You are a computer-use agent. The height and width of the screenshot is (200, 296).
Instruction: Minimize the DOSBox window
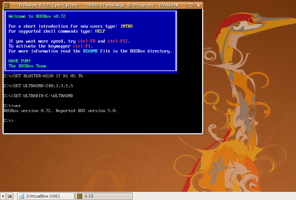tap(190, 5)
